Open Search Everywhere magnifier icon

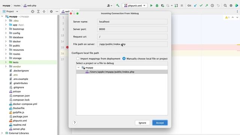(225, 6)
